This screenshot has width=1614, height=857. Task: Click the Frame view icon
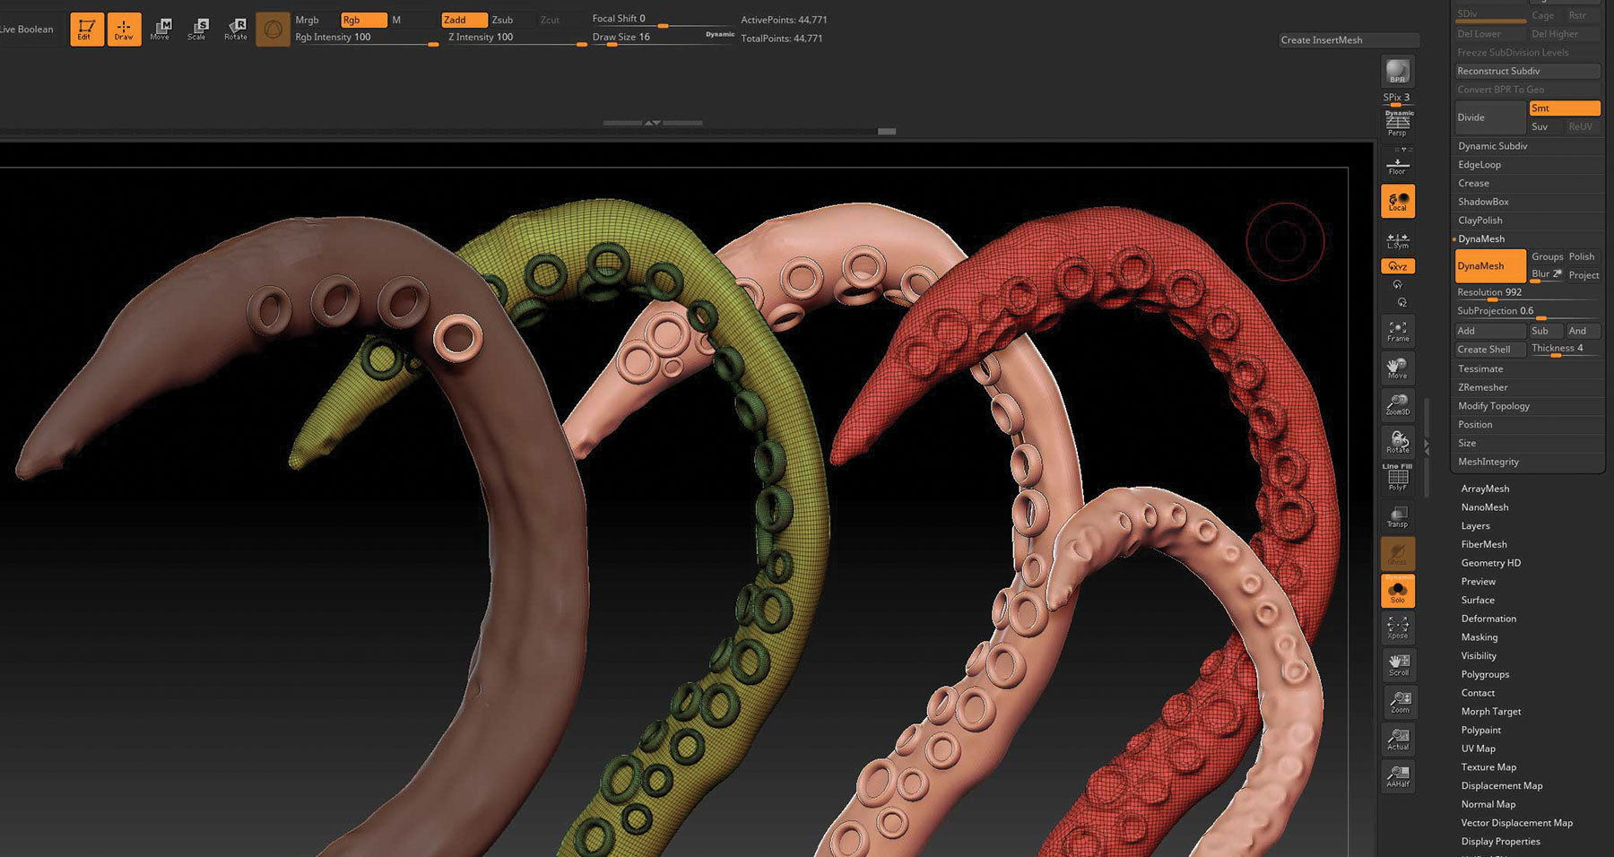point(1398,332)
